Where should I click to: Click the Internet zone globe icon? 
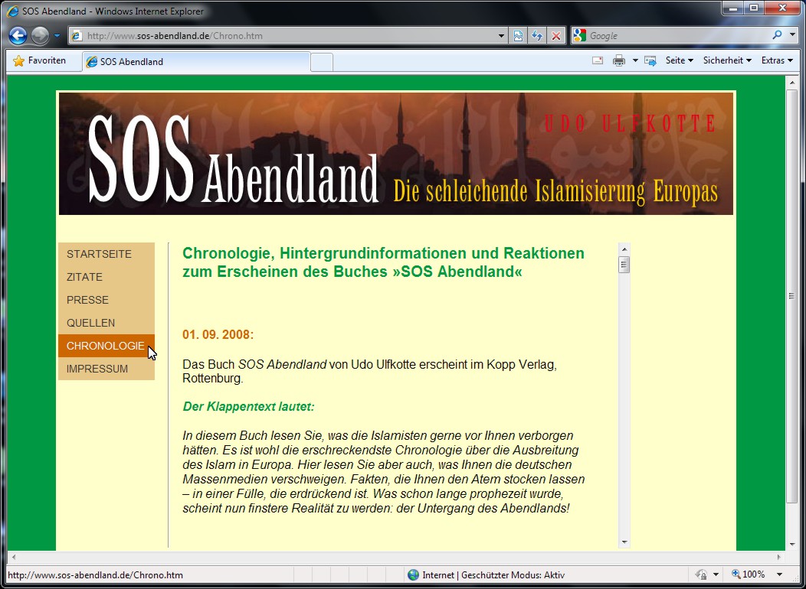click(x=413, y=574)
